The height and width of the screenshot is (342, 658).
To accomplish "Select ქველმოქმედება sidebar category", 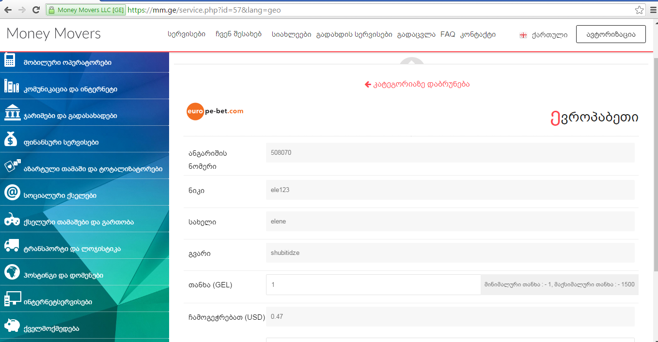I will 84,326.
